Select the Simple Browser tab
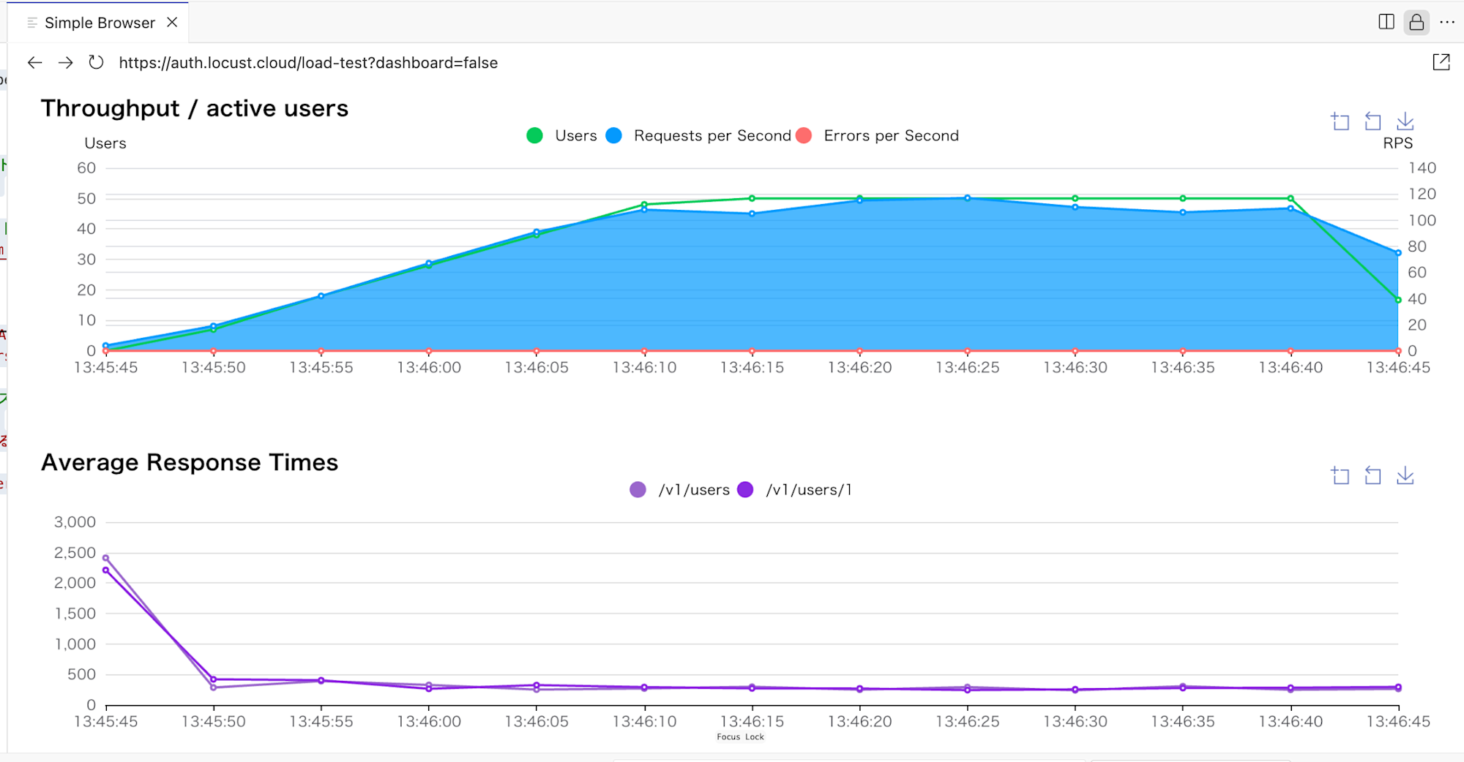 pos(100,23)
